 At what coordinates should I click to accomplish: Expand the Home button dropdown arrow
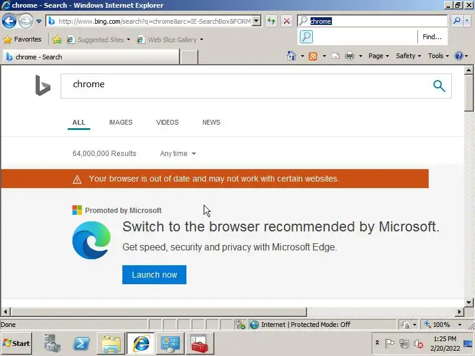click(x=302, y=56)
